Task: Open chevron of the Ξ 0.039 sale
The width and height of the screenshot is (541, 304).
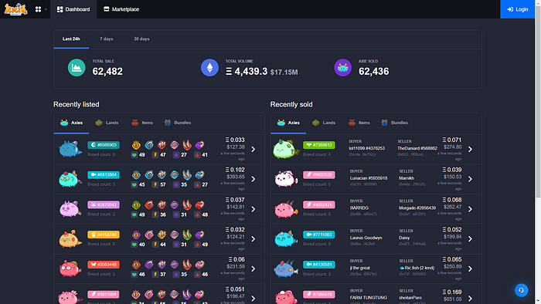Action: (x=470, y=179)
